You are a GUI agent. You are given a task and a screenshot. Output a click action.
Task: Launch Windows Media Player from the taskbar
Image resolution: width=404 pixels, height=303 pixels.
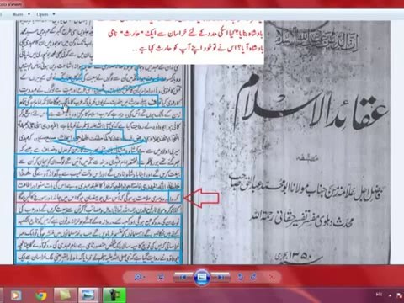pos(16,295)
